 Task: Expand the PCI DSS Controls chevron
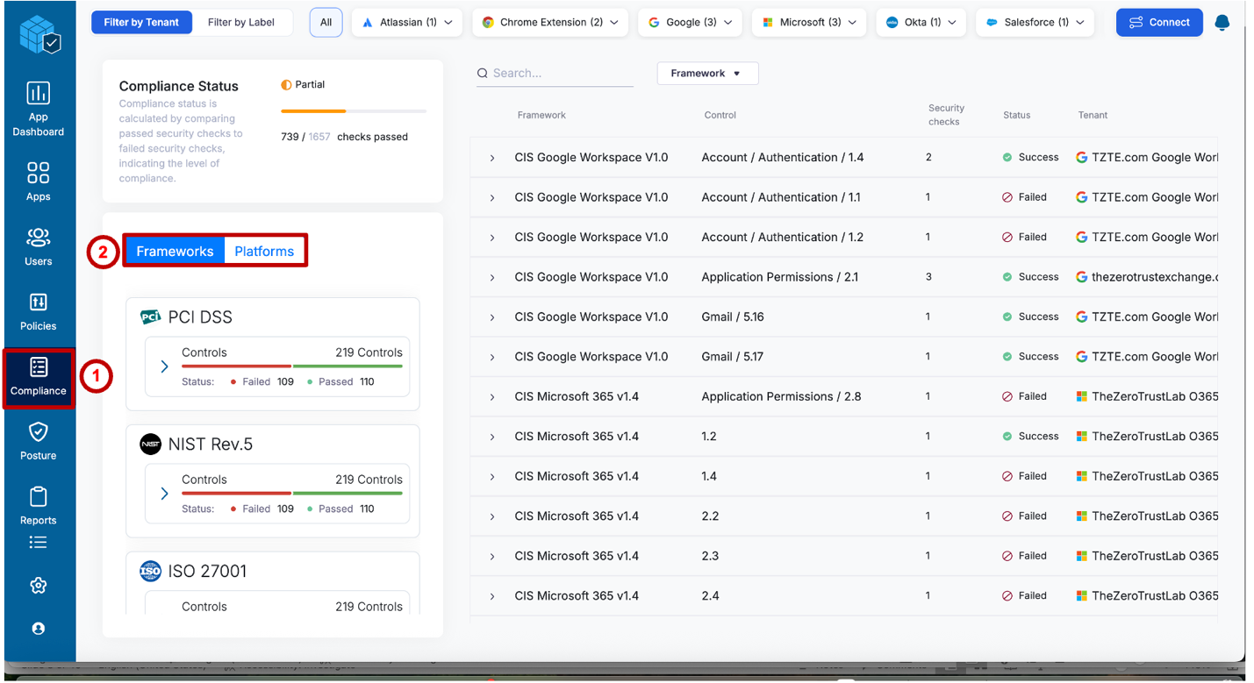coord(165,366)
